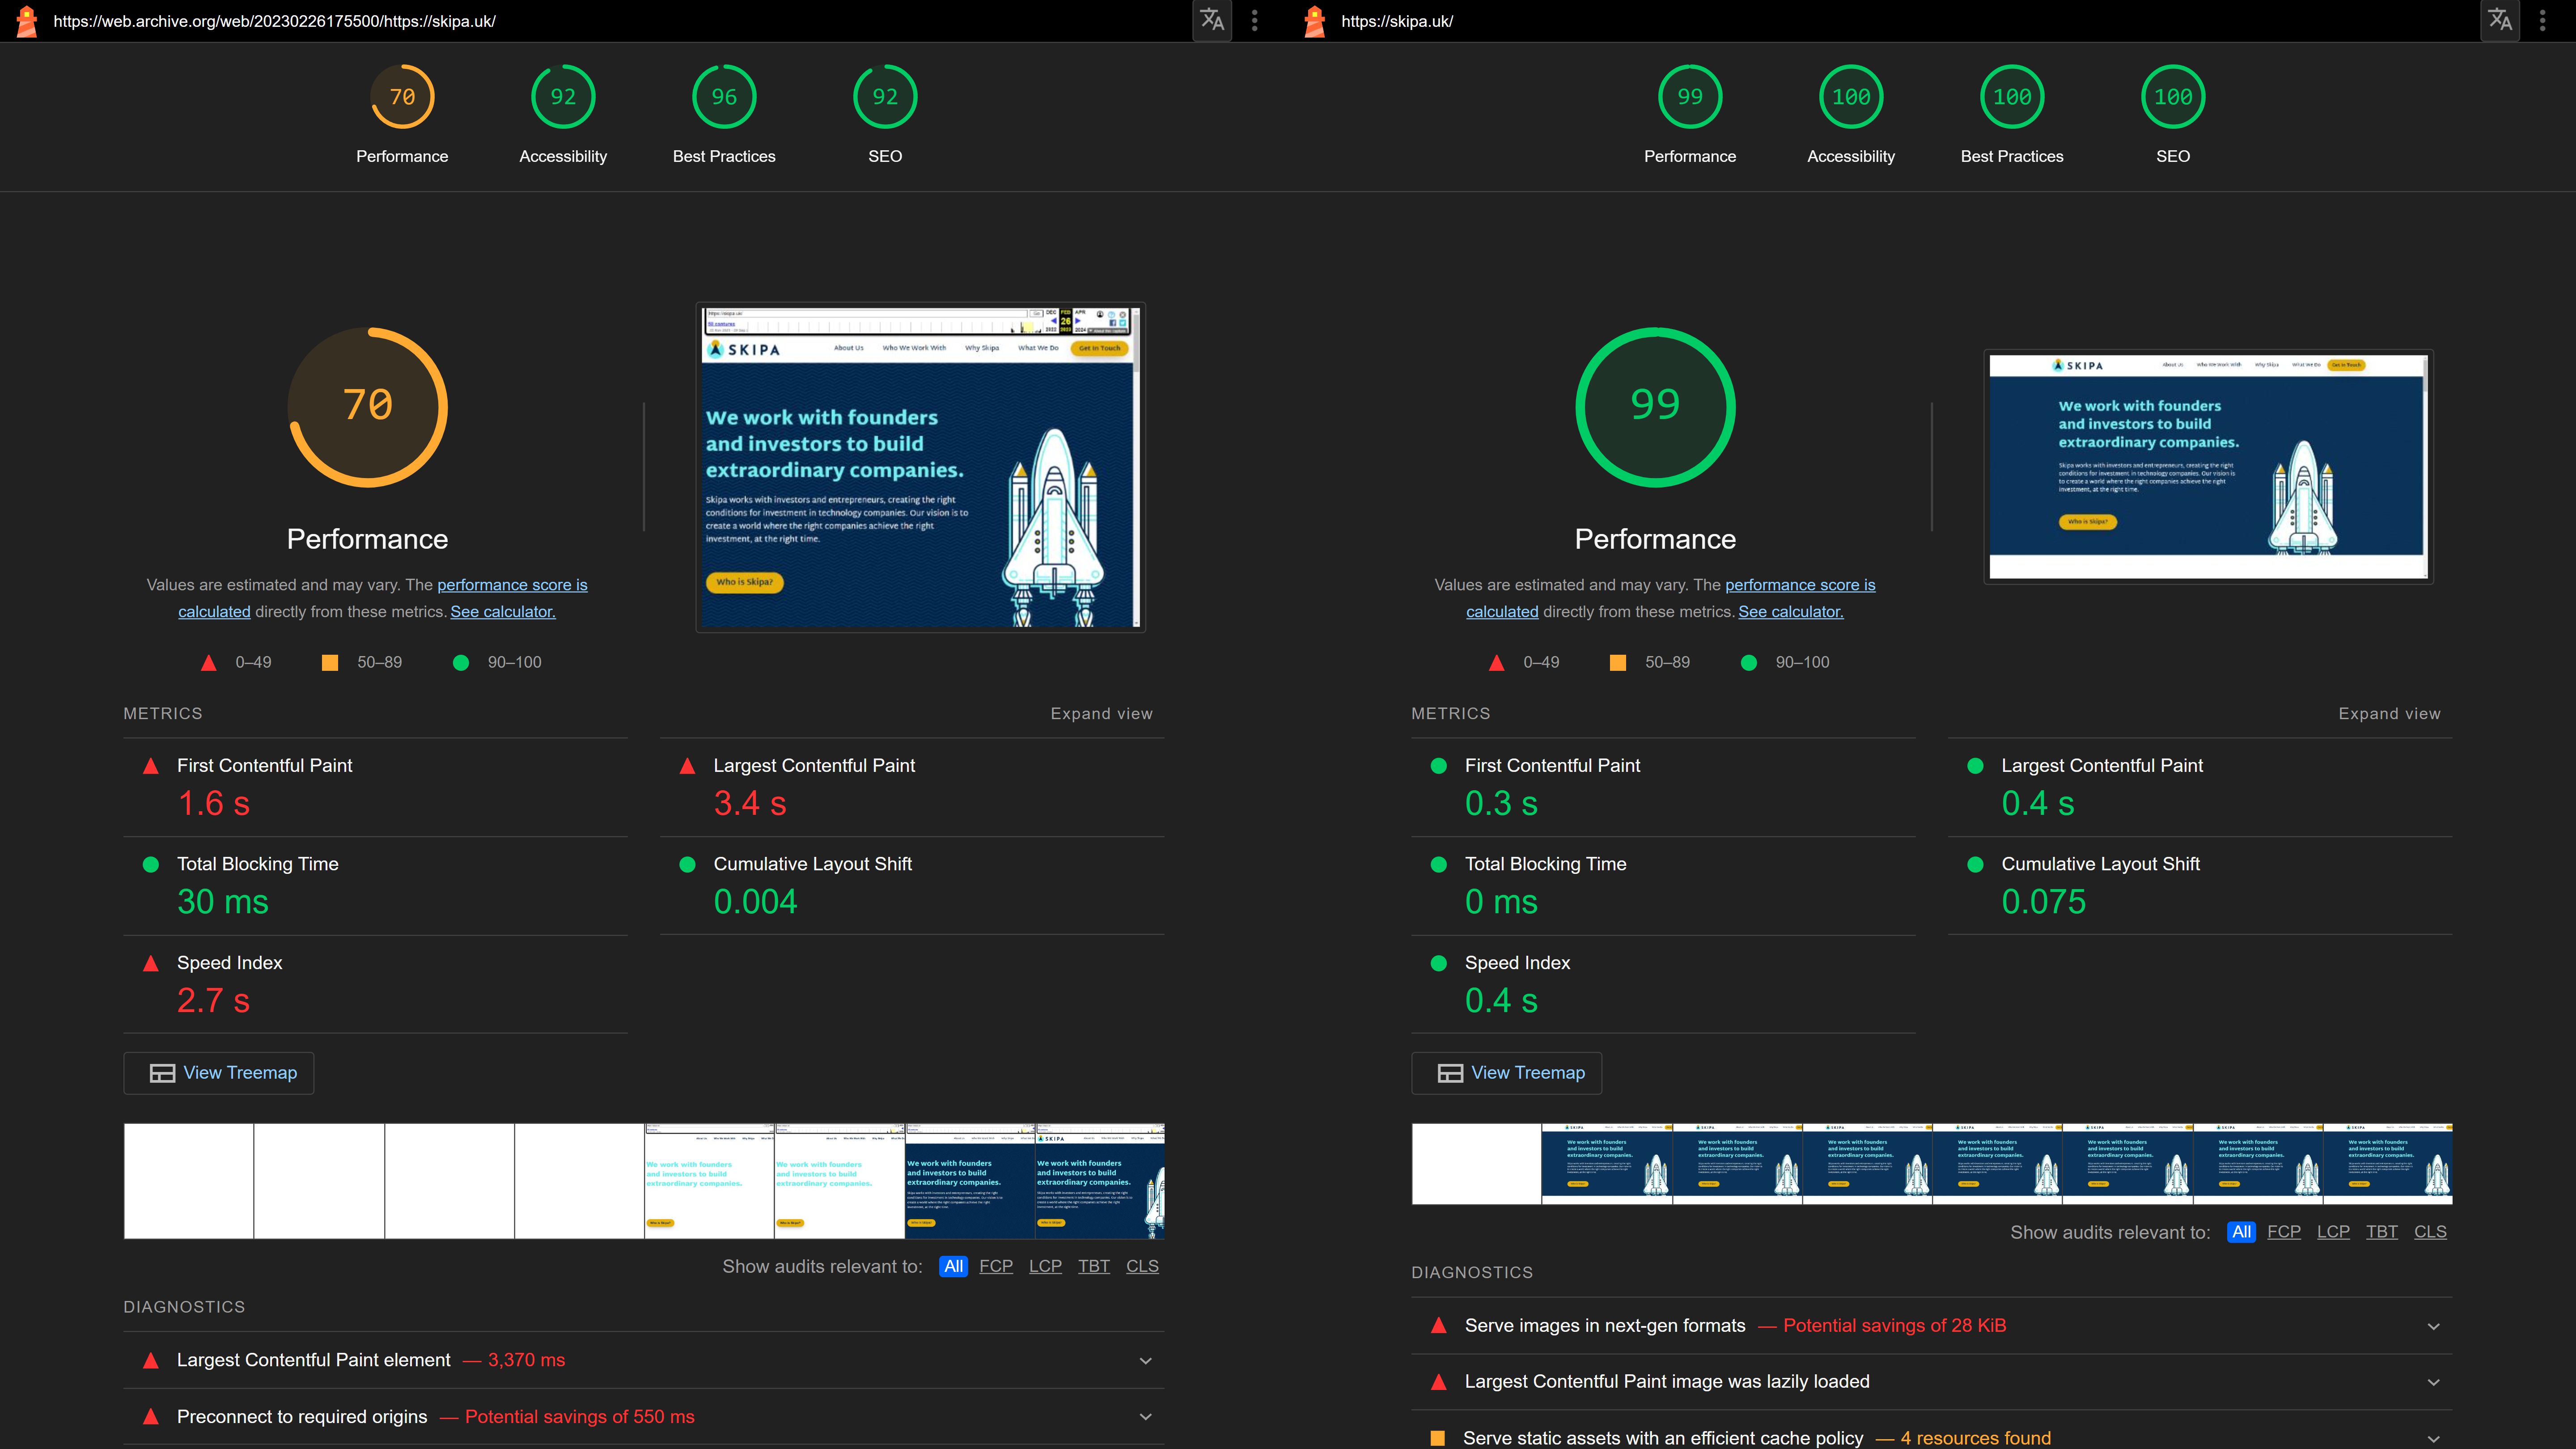
Task: Select the TBT audit filter in right report
Action: 2382,1232
